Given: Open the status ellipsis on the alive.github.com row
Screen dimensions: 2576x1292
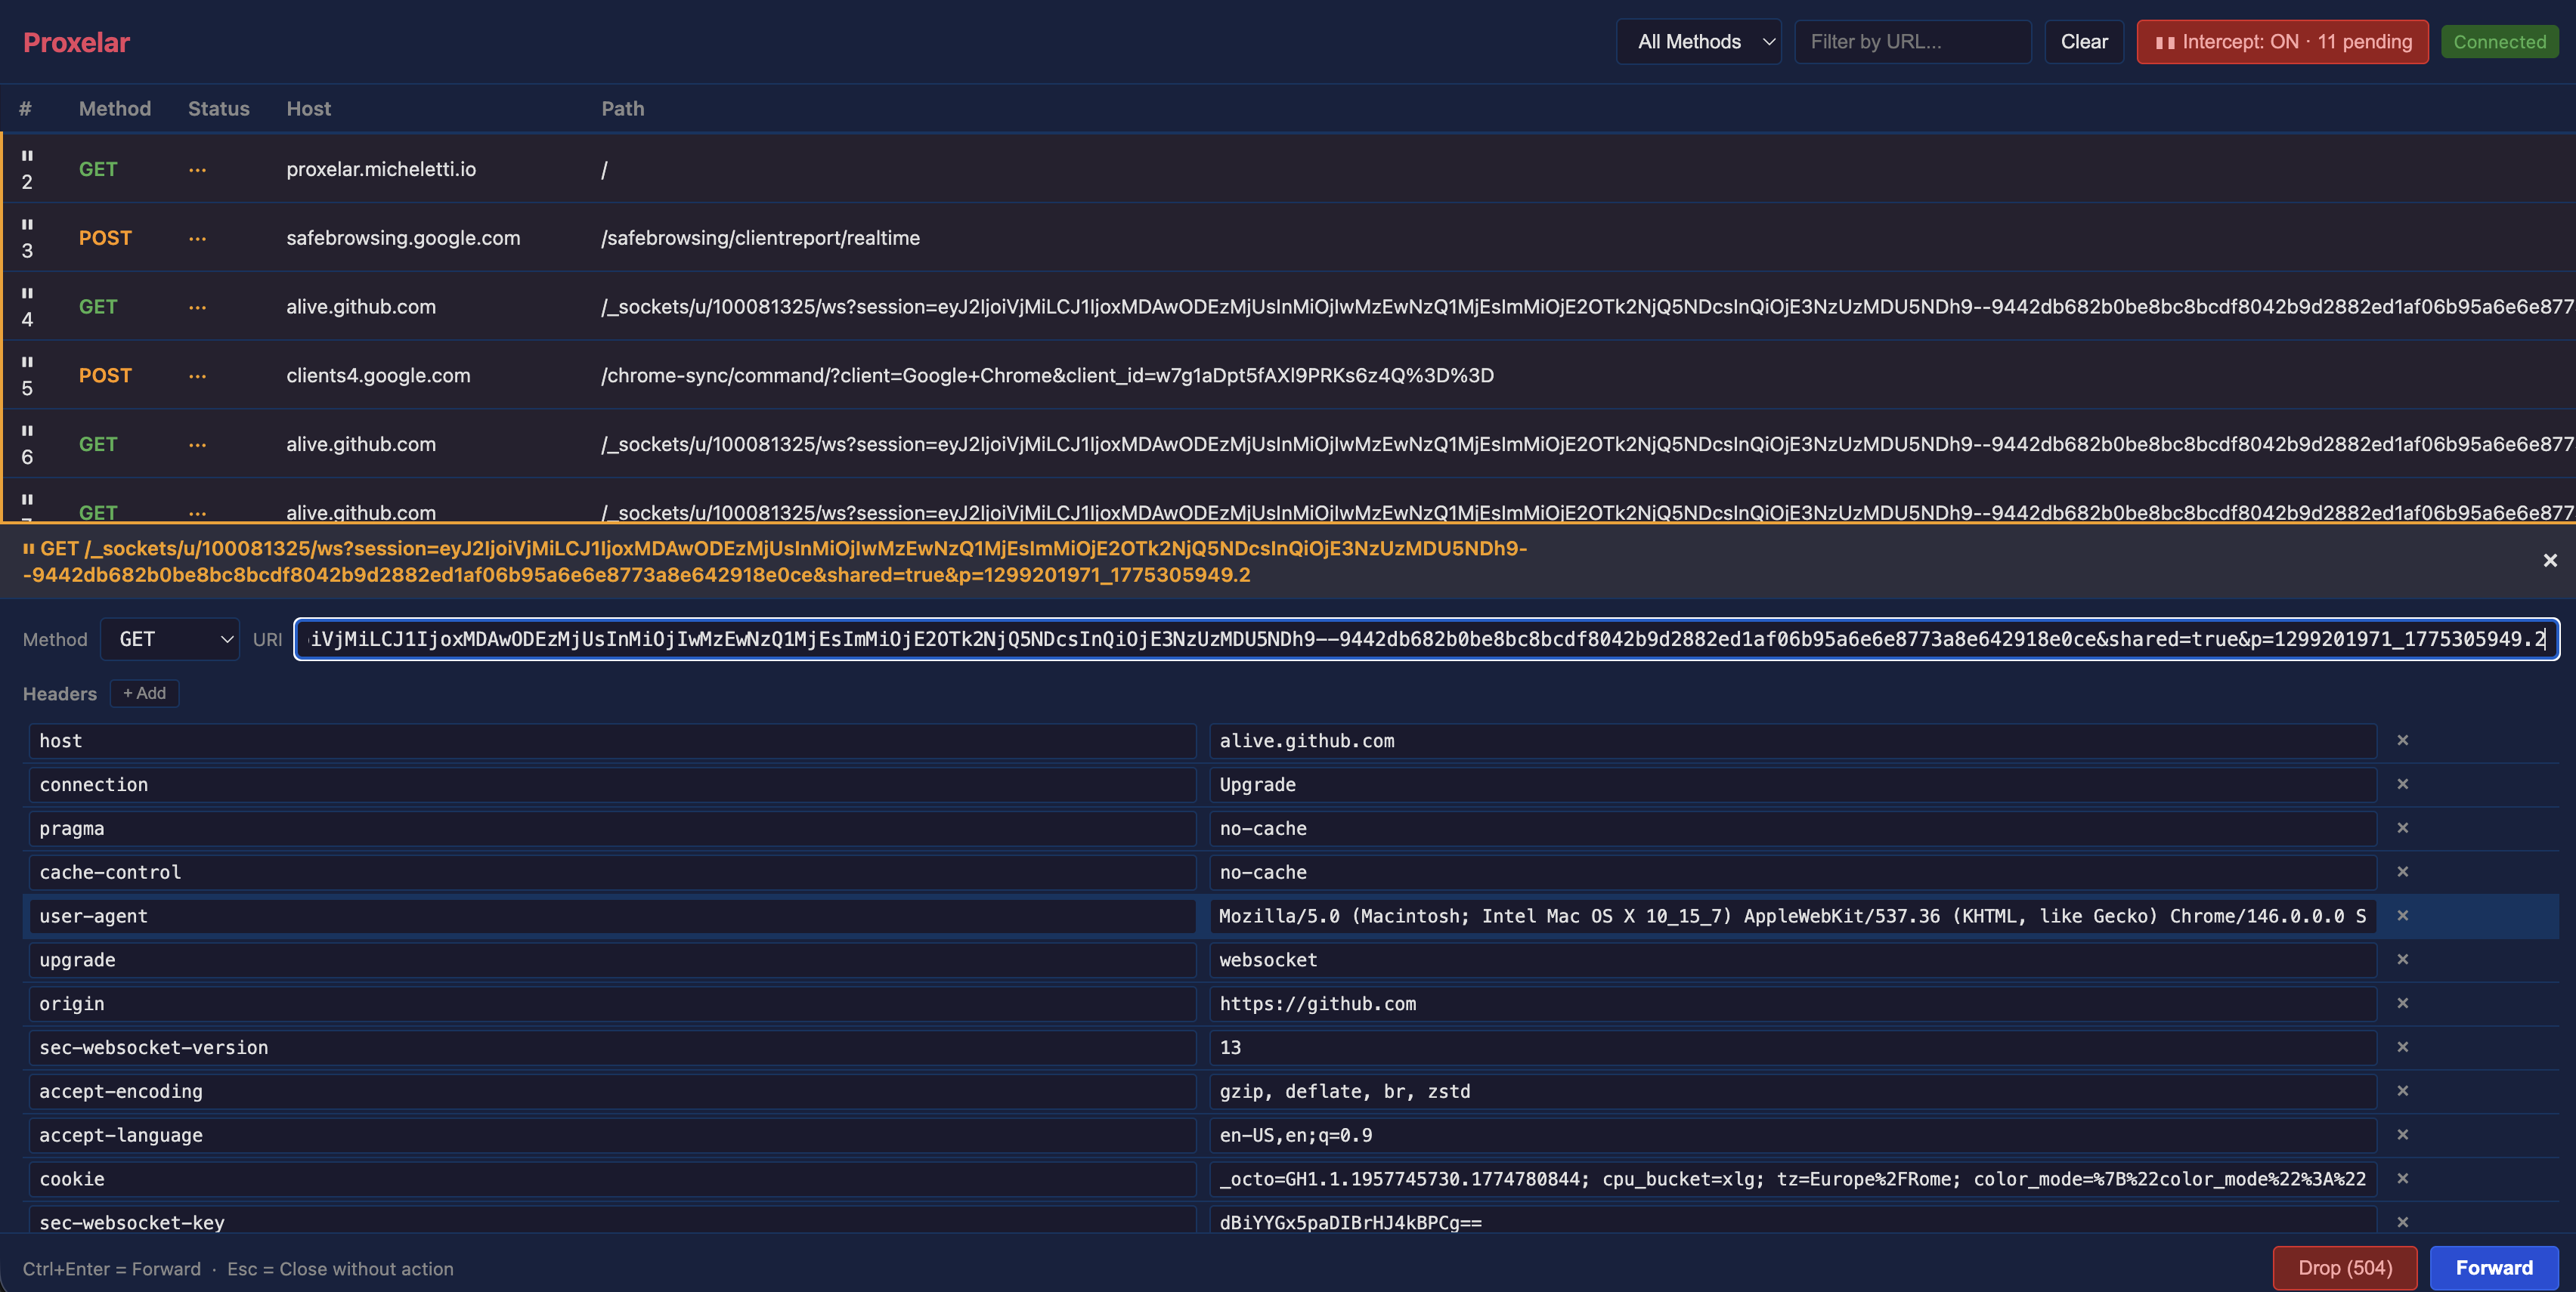Looking at the screenshot, I should 197,307.
